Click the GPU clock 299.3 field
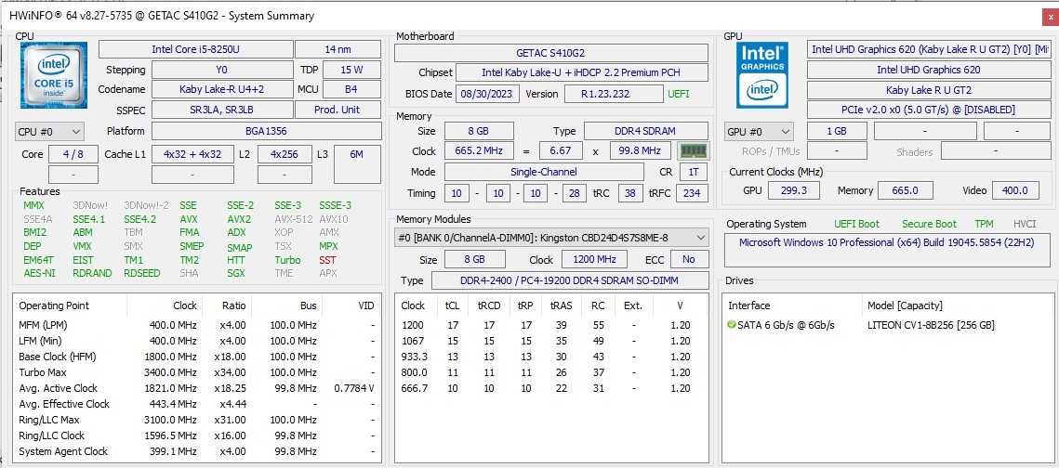This screenshot has height=468, width=1059. pos(794,191)
